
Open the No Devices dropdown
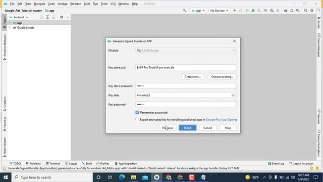tap(219, 11)
